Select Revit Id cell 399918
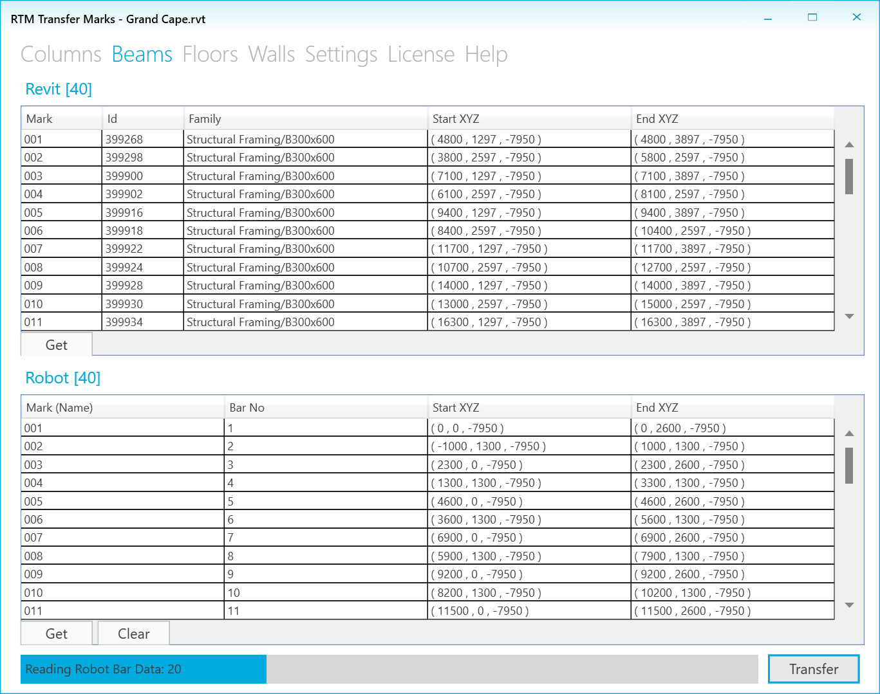The width and height of the screenshot is (880, 694). (143, 231)
